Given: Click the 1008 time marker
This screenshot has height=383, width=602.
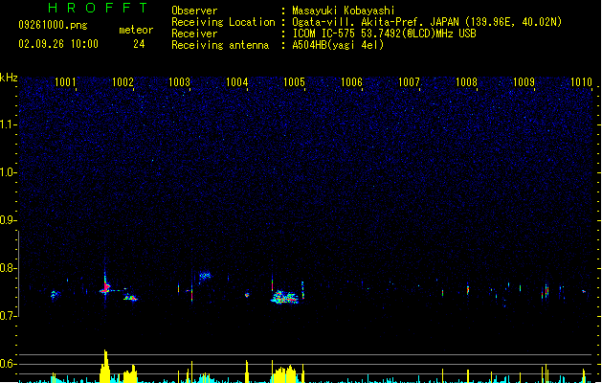Looking at the screenshot, I should [x=466, y=82].
